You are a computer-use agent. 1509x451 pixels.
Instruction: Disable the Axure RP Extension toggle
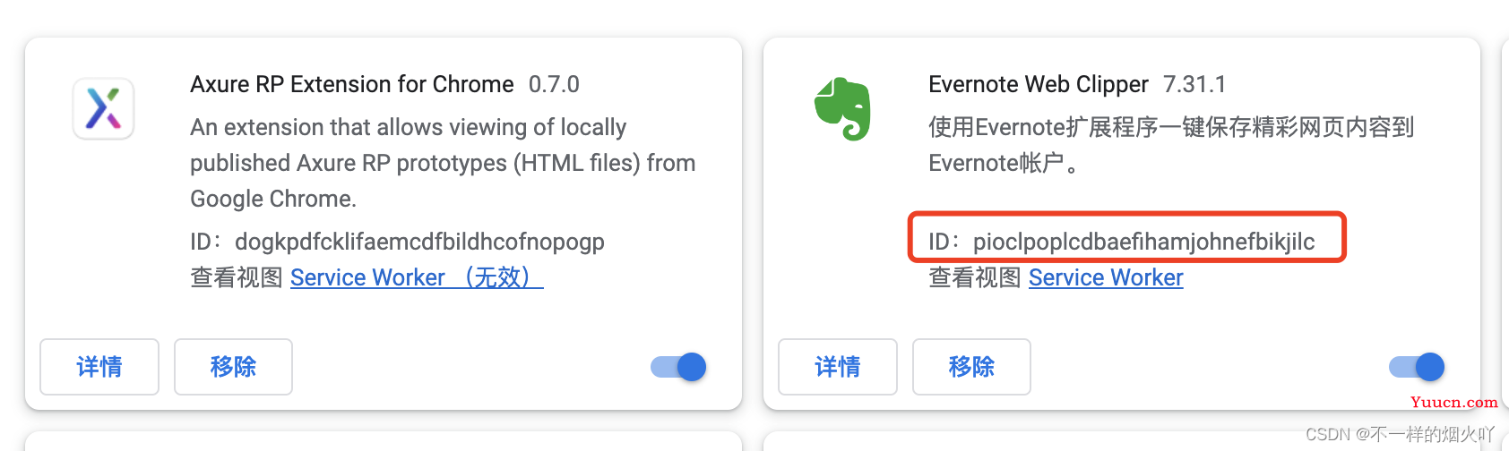[x=678, y=367]
